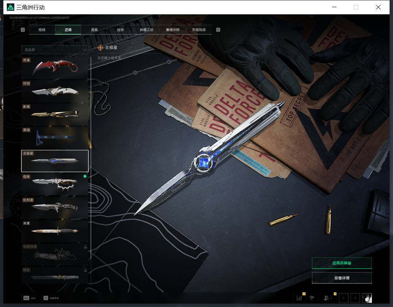Viewport: 393px width, 307px height.
Task: Close the 三角洲行动 window
Action: (378, 7)
